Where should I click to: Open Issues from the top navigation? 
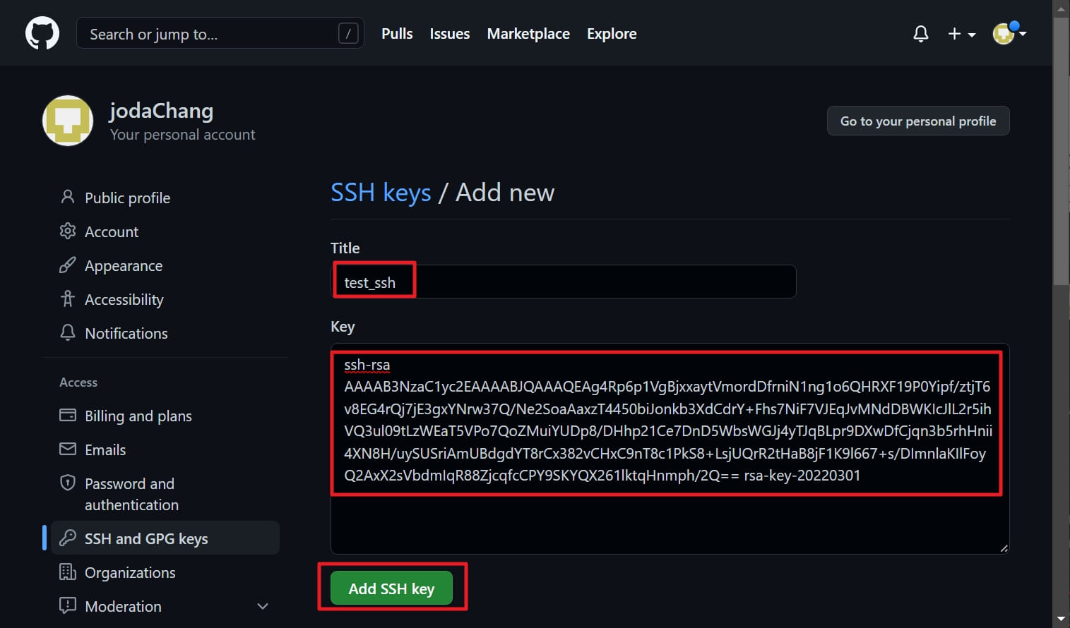tap(450, 34)
